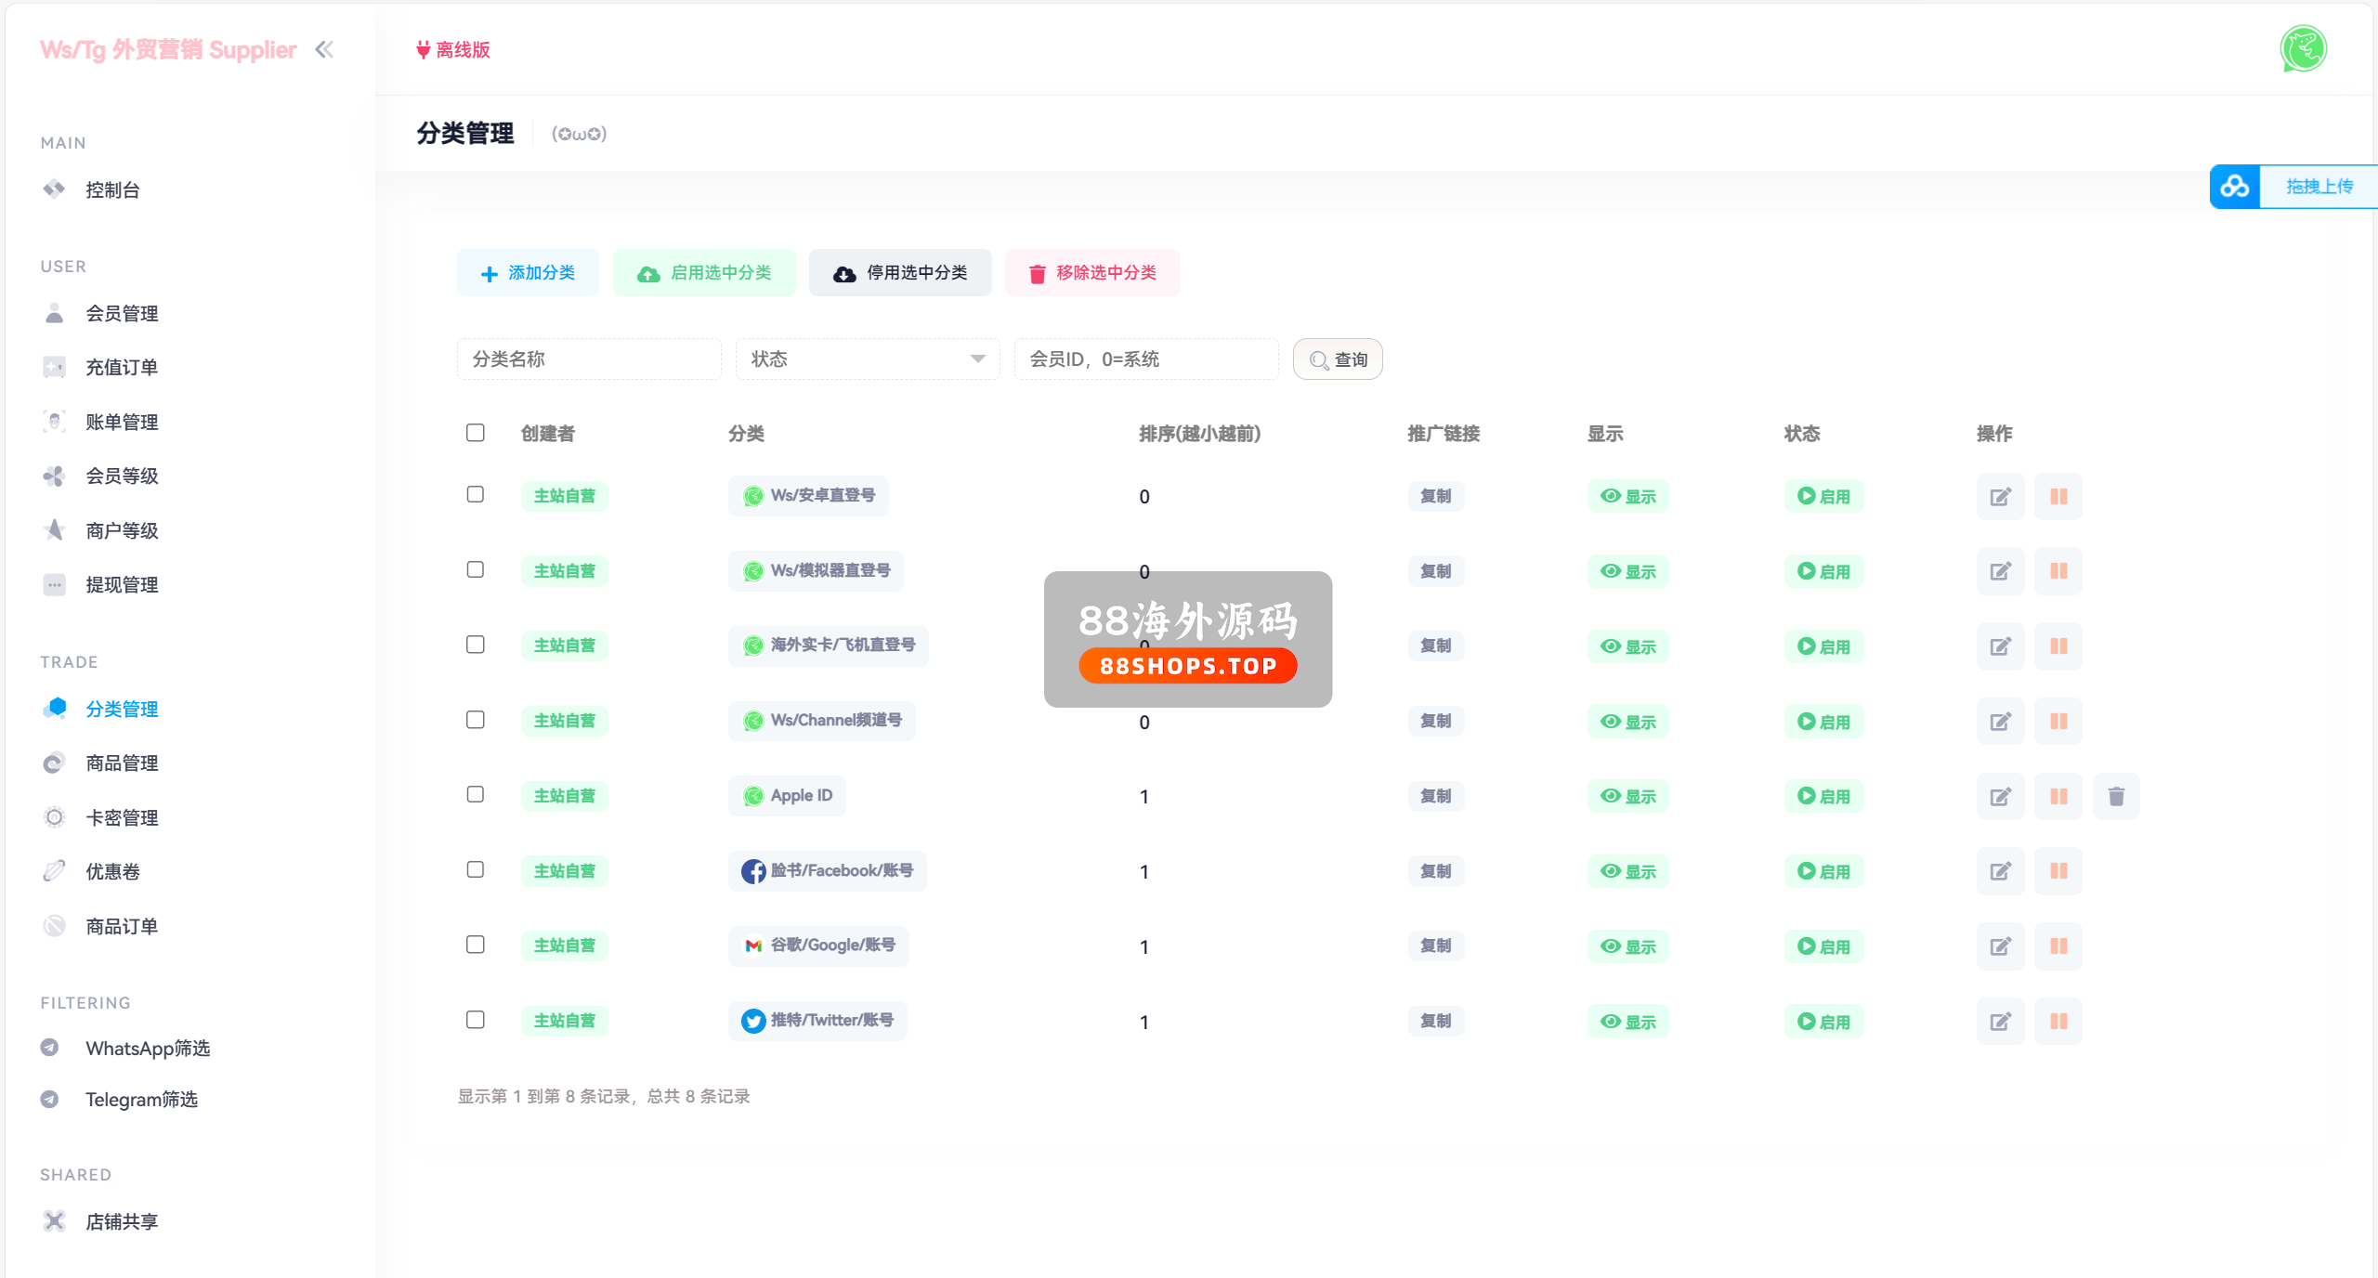Click 复制 link for 海外实卡/飞机直登号
Image resolution: width=2378 pixels, height=1278 pixels.
(1435, 646)
